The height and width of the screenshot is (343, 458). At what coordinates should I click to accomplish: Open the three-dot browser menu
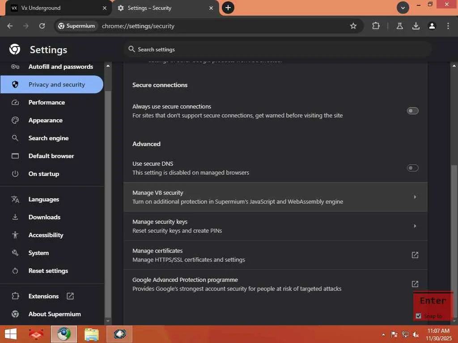pos(448,26)
